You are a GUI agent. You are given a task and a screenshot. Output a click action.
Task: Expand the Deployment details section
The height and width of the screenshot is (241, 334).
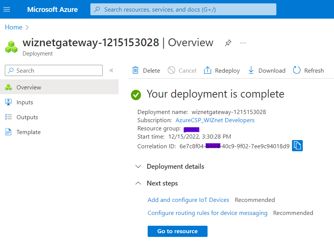(138, 167)
